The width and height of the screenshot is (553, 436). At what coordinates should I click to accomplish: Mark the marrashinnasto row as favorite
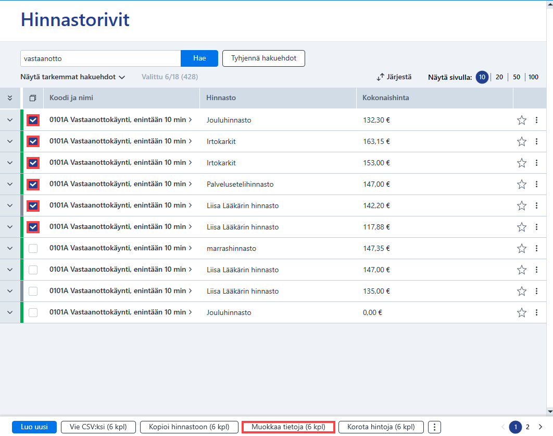[522, 248]
